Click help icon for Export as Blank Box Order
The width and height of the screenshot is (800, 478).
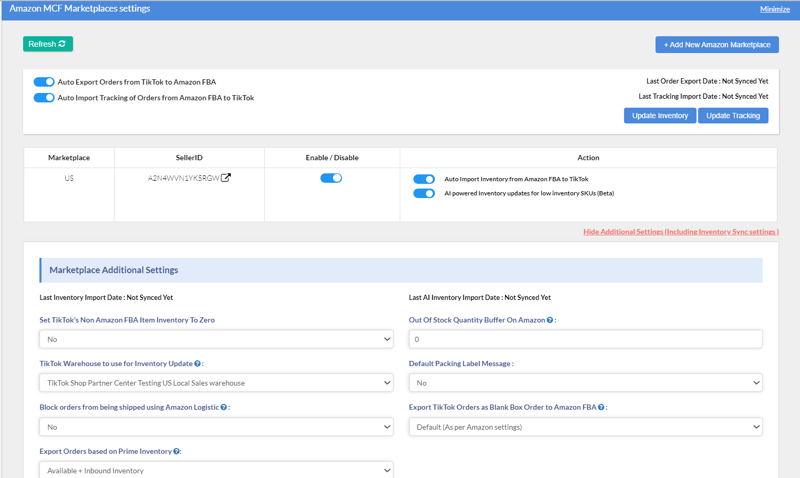point(601,407)
